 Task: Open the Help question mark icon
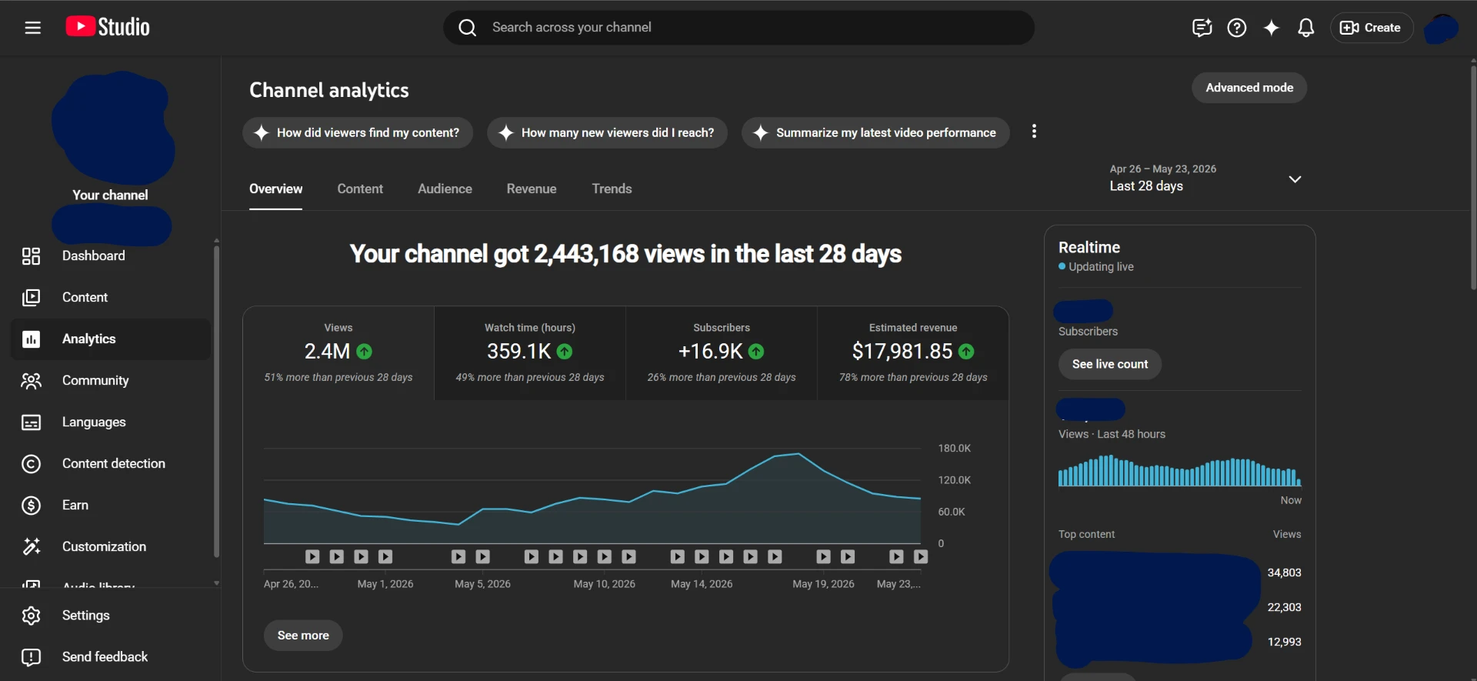(1236, 28)
